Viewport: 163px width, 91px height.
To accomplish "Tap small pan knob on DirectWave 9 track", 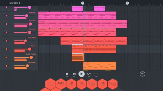I will 6,66.
